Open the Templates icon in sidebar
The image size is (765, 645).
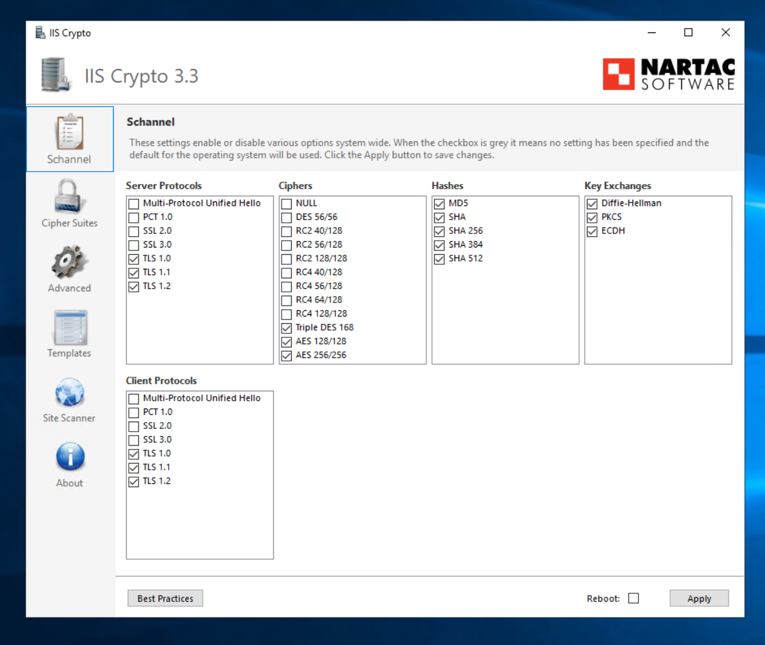[69, 327]
